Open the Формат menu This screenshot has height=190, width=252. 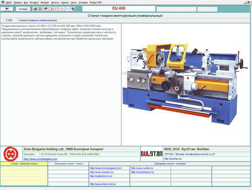click(x=45, y=3)
